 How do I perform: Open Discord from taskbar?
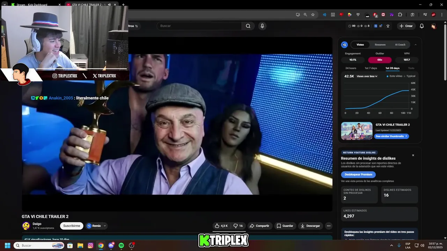[111, 245]
